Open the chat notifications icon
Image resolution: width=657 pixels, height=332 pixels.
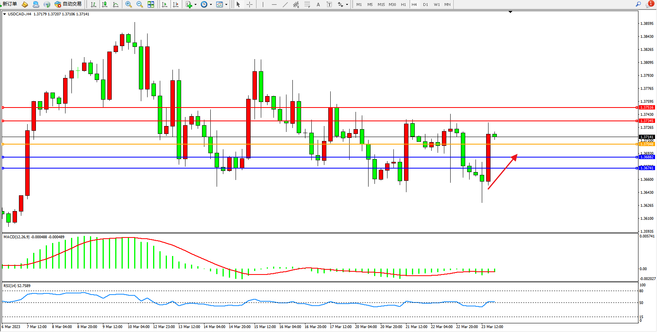tap(649, 4)
